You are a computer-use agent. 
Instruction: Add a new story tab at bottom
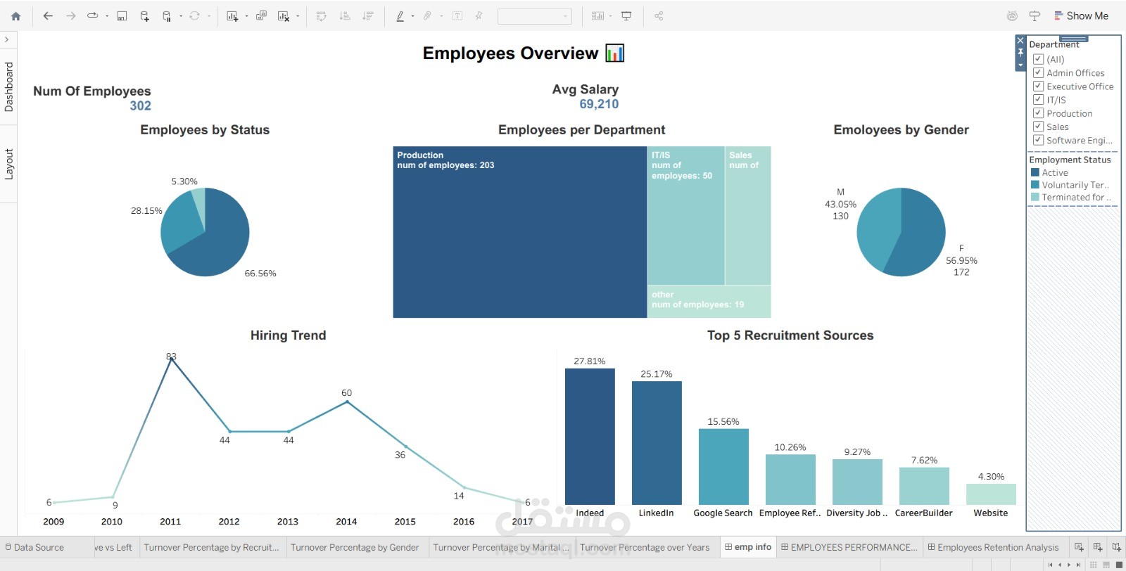click(x=1116, y=547)
